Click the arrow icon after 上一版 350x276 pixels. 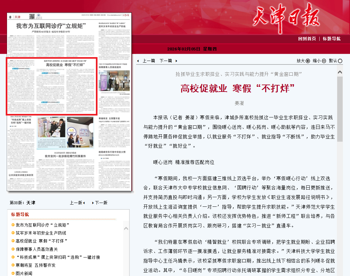[x=84, y=203]
